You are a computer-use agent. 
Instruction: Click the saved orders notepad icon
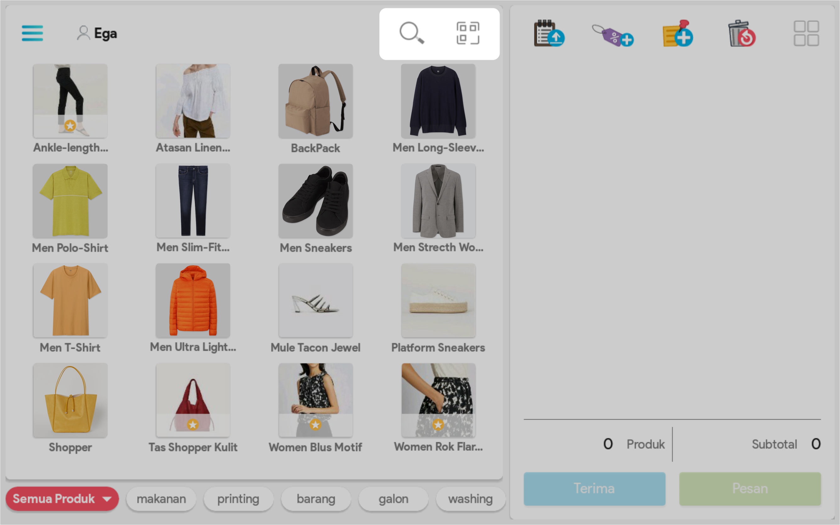click(549, 34)
